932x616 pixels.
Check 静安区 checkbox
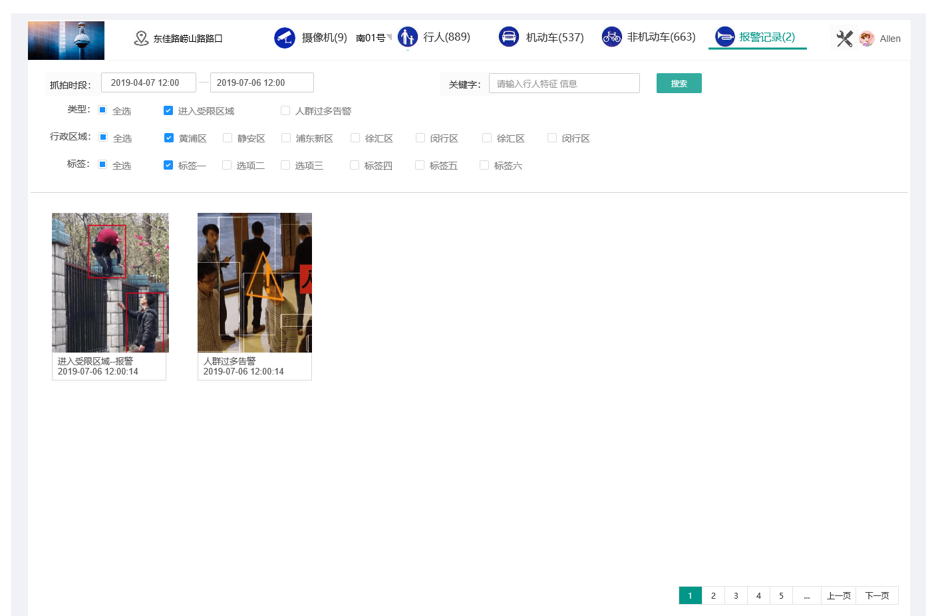228,138
